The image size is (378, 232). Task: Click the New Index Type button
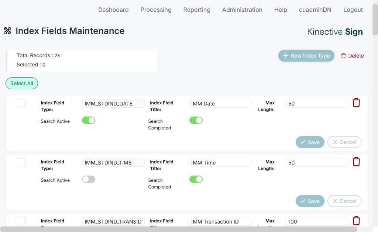point(306,56)
